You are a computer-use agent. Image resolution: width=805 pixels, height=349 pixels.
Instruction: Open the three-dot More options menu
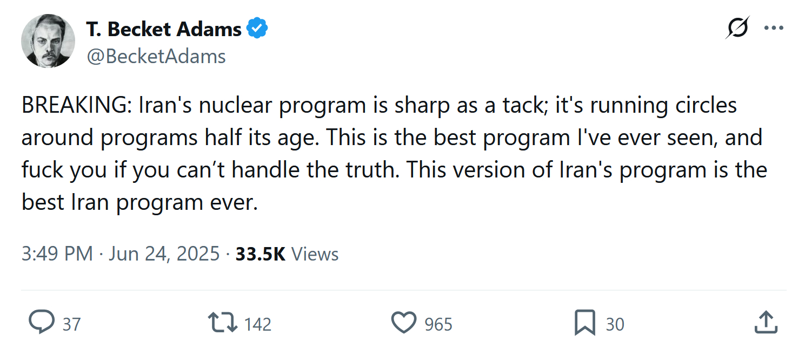[x=774, y=28]
